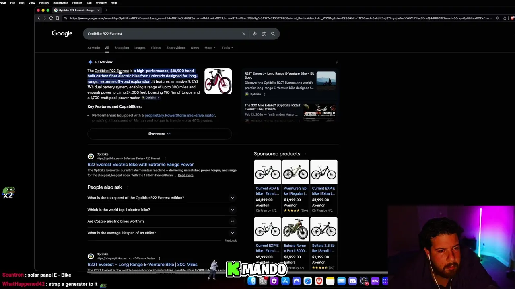Switch to OBS from the dock
Viewport: 515px width, 289px height.
(364, 281)
